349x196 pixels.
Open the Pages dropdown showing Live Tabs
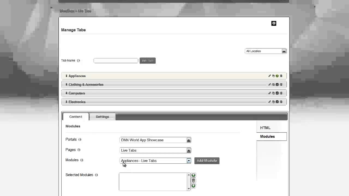(155, 150)
